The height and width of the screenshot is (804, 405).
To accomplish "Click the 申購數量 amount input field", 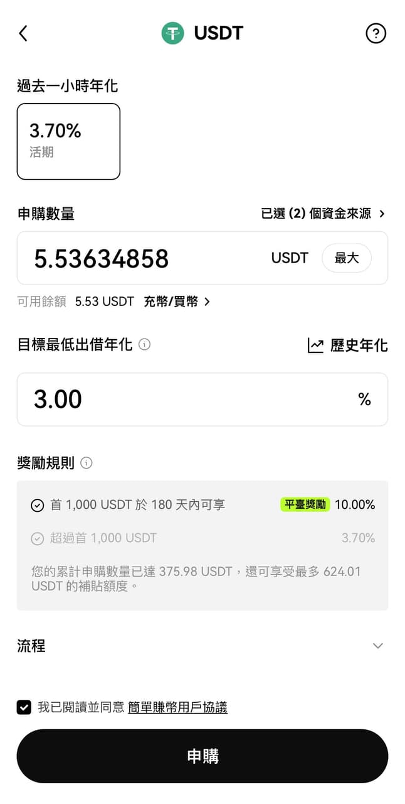I will [x=144, y=258].
